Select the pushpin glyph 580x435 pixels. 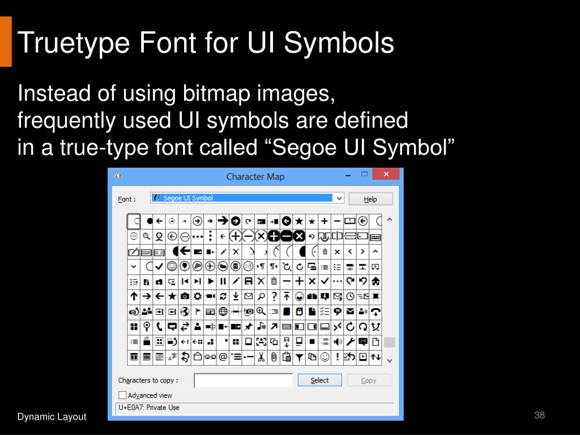click(x=248, y=327)
